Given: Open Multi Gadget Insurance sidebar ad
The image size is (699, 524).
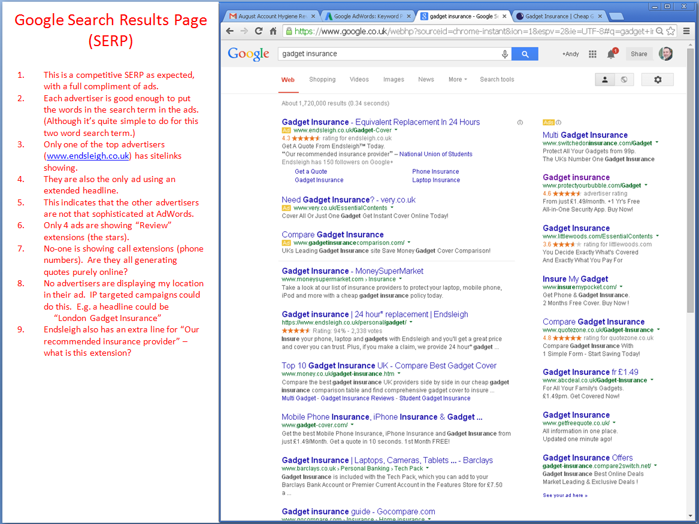Looking at the screenshot, I should coord(585,135).
